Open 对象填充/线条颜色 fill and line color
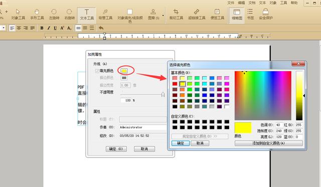This screenshot has height=187, width=321. (130, 16)
